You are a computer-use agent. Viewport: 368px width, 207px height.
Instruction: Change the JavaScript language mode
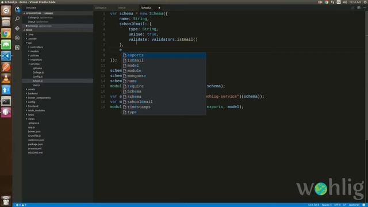click(x=354, y=205)
